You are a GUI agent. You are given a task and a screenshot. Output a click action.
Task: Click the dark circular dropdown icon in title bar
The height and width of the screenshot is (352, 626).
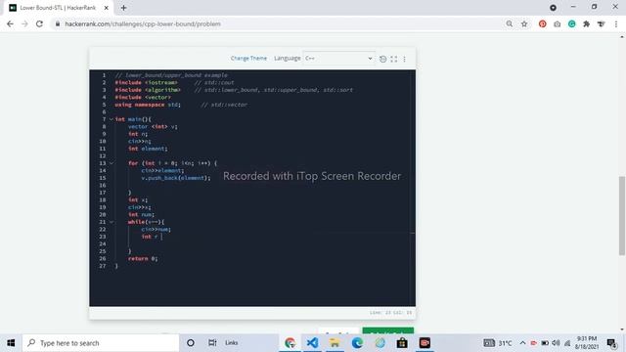553,8
